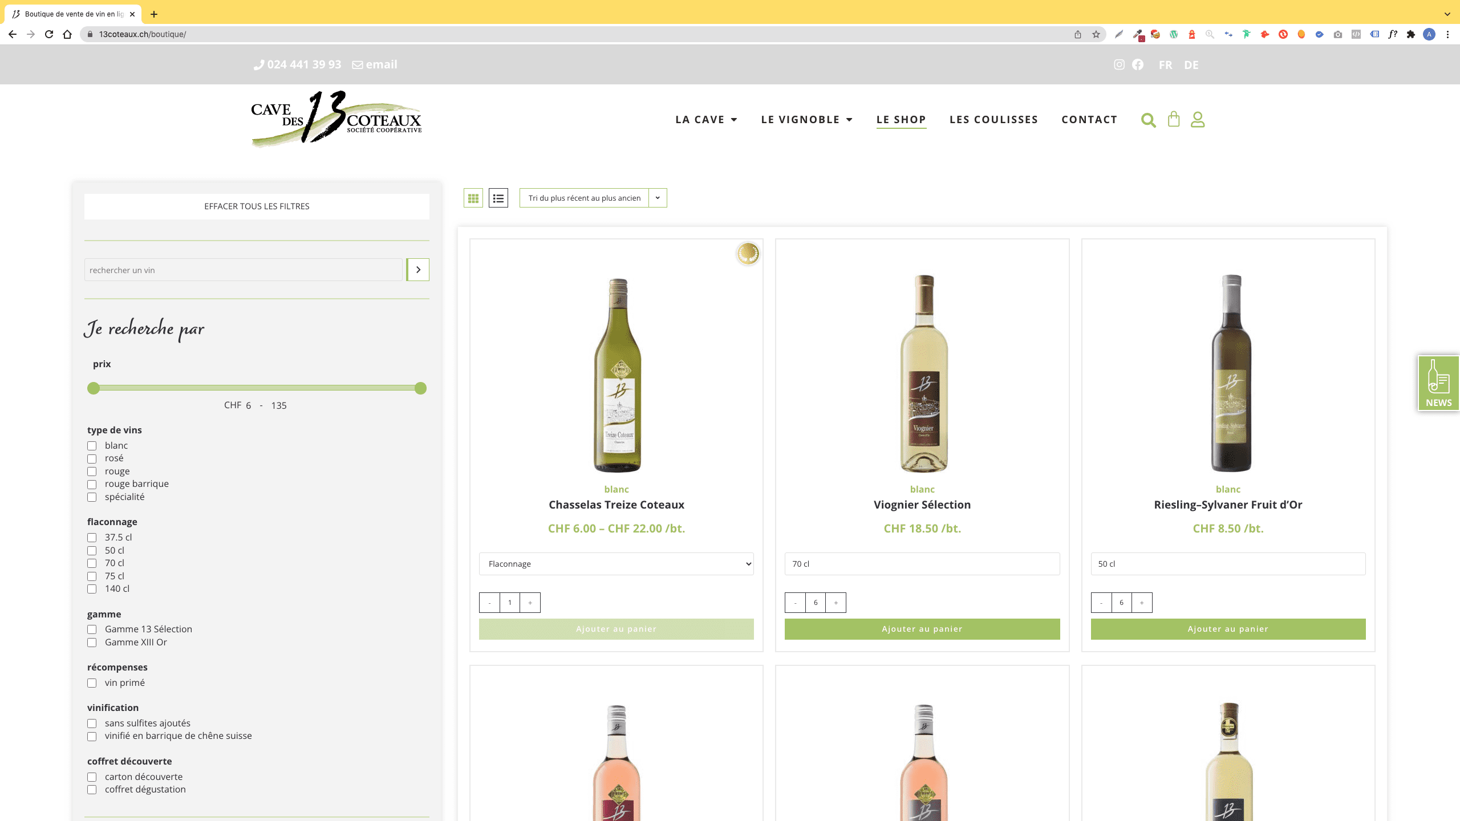Click the camera screenshot extension icon
The width and height of the screenshot is (1460, 821).
pos(1338,34)
